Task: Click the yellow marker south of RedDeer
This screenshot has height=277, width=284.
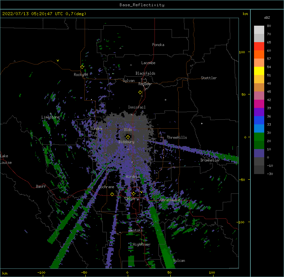Action: click(140, 92)
